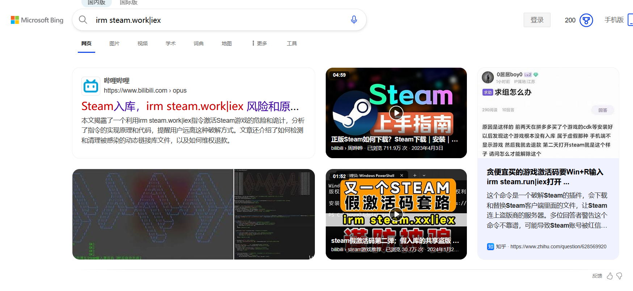Click the 04:59 video duration badge
The image size is (633, 291).
(339, 75)
